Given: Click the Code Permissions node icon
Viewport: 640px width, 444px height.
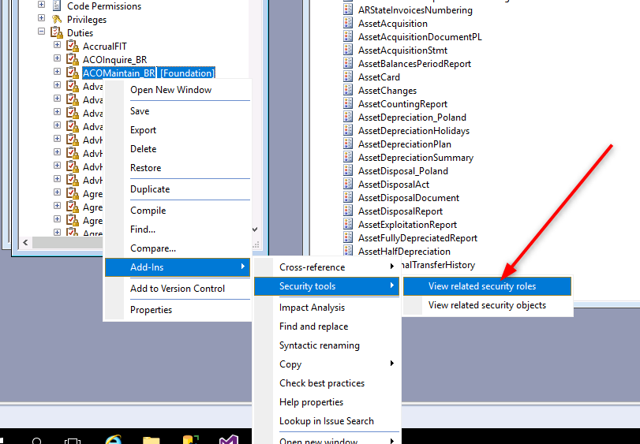Looking at the screenshot, I should [57, 6].
